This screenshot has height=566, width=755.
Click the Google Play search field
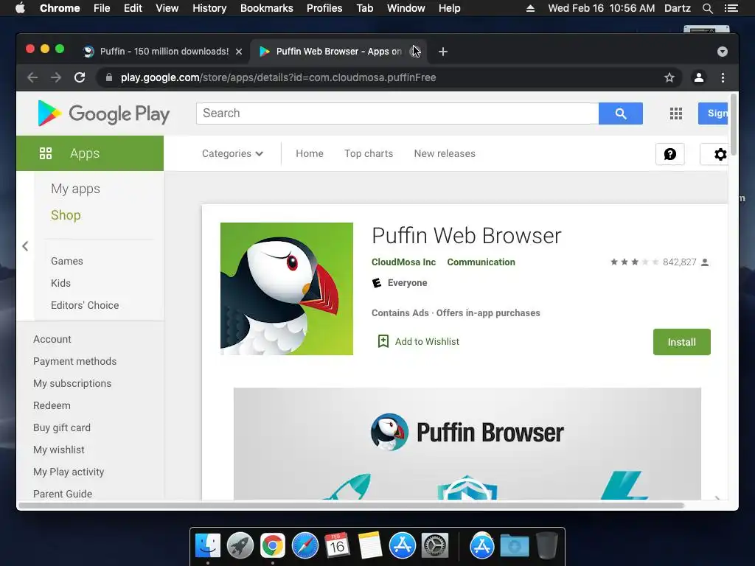pos(397,113)
